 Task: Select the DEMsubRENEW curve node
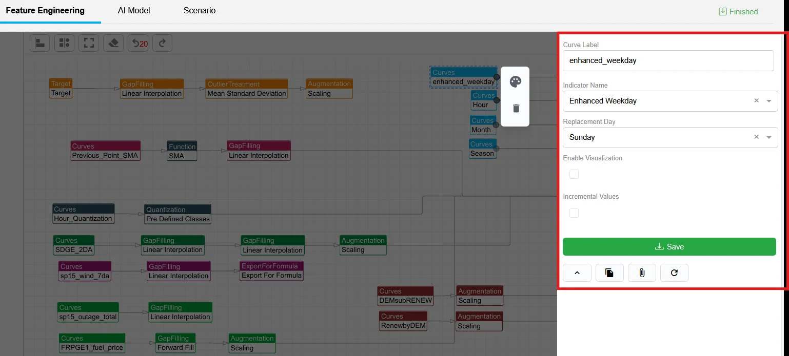coord(405,296)
